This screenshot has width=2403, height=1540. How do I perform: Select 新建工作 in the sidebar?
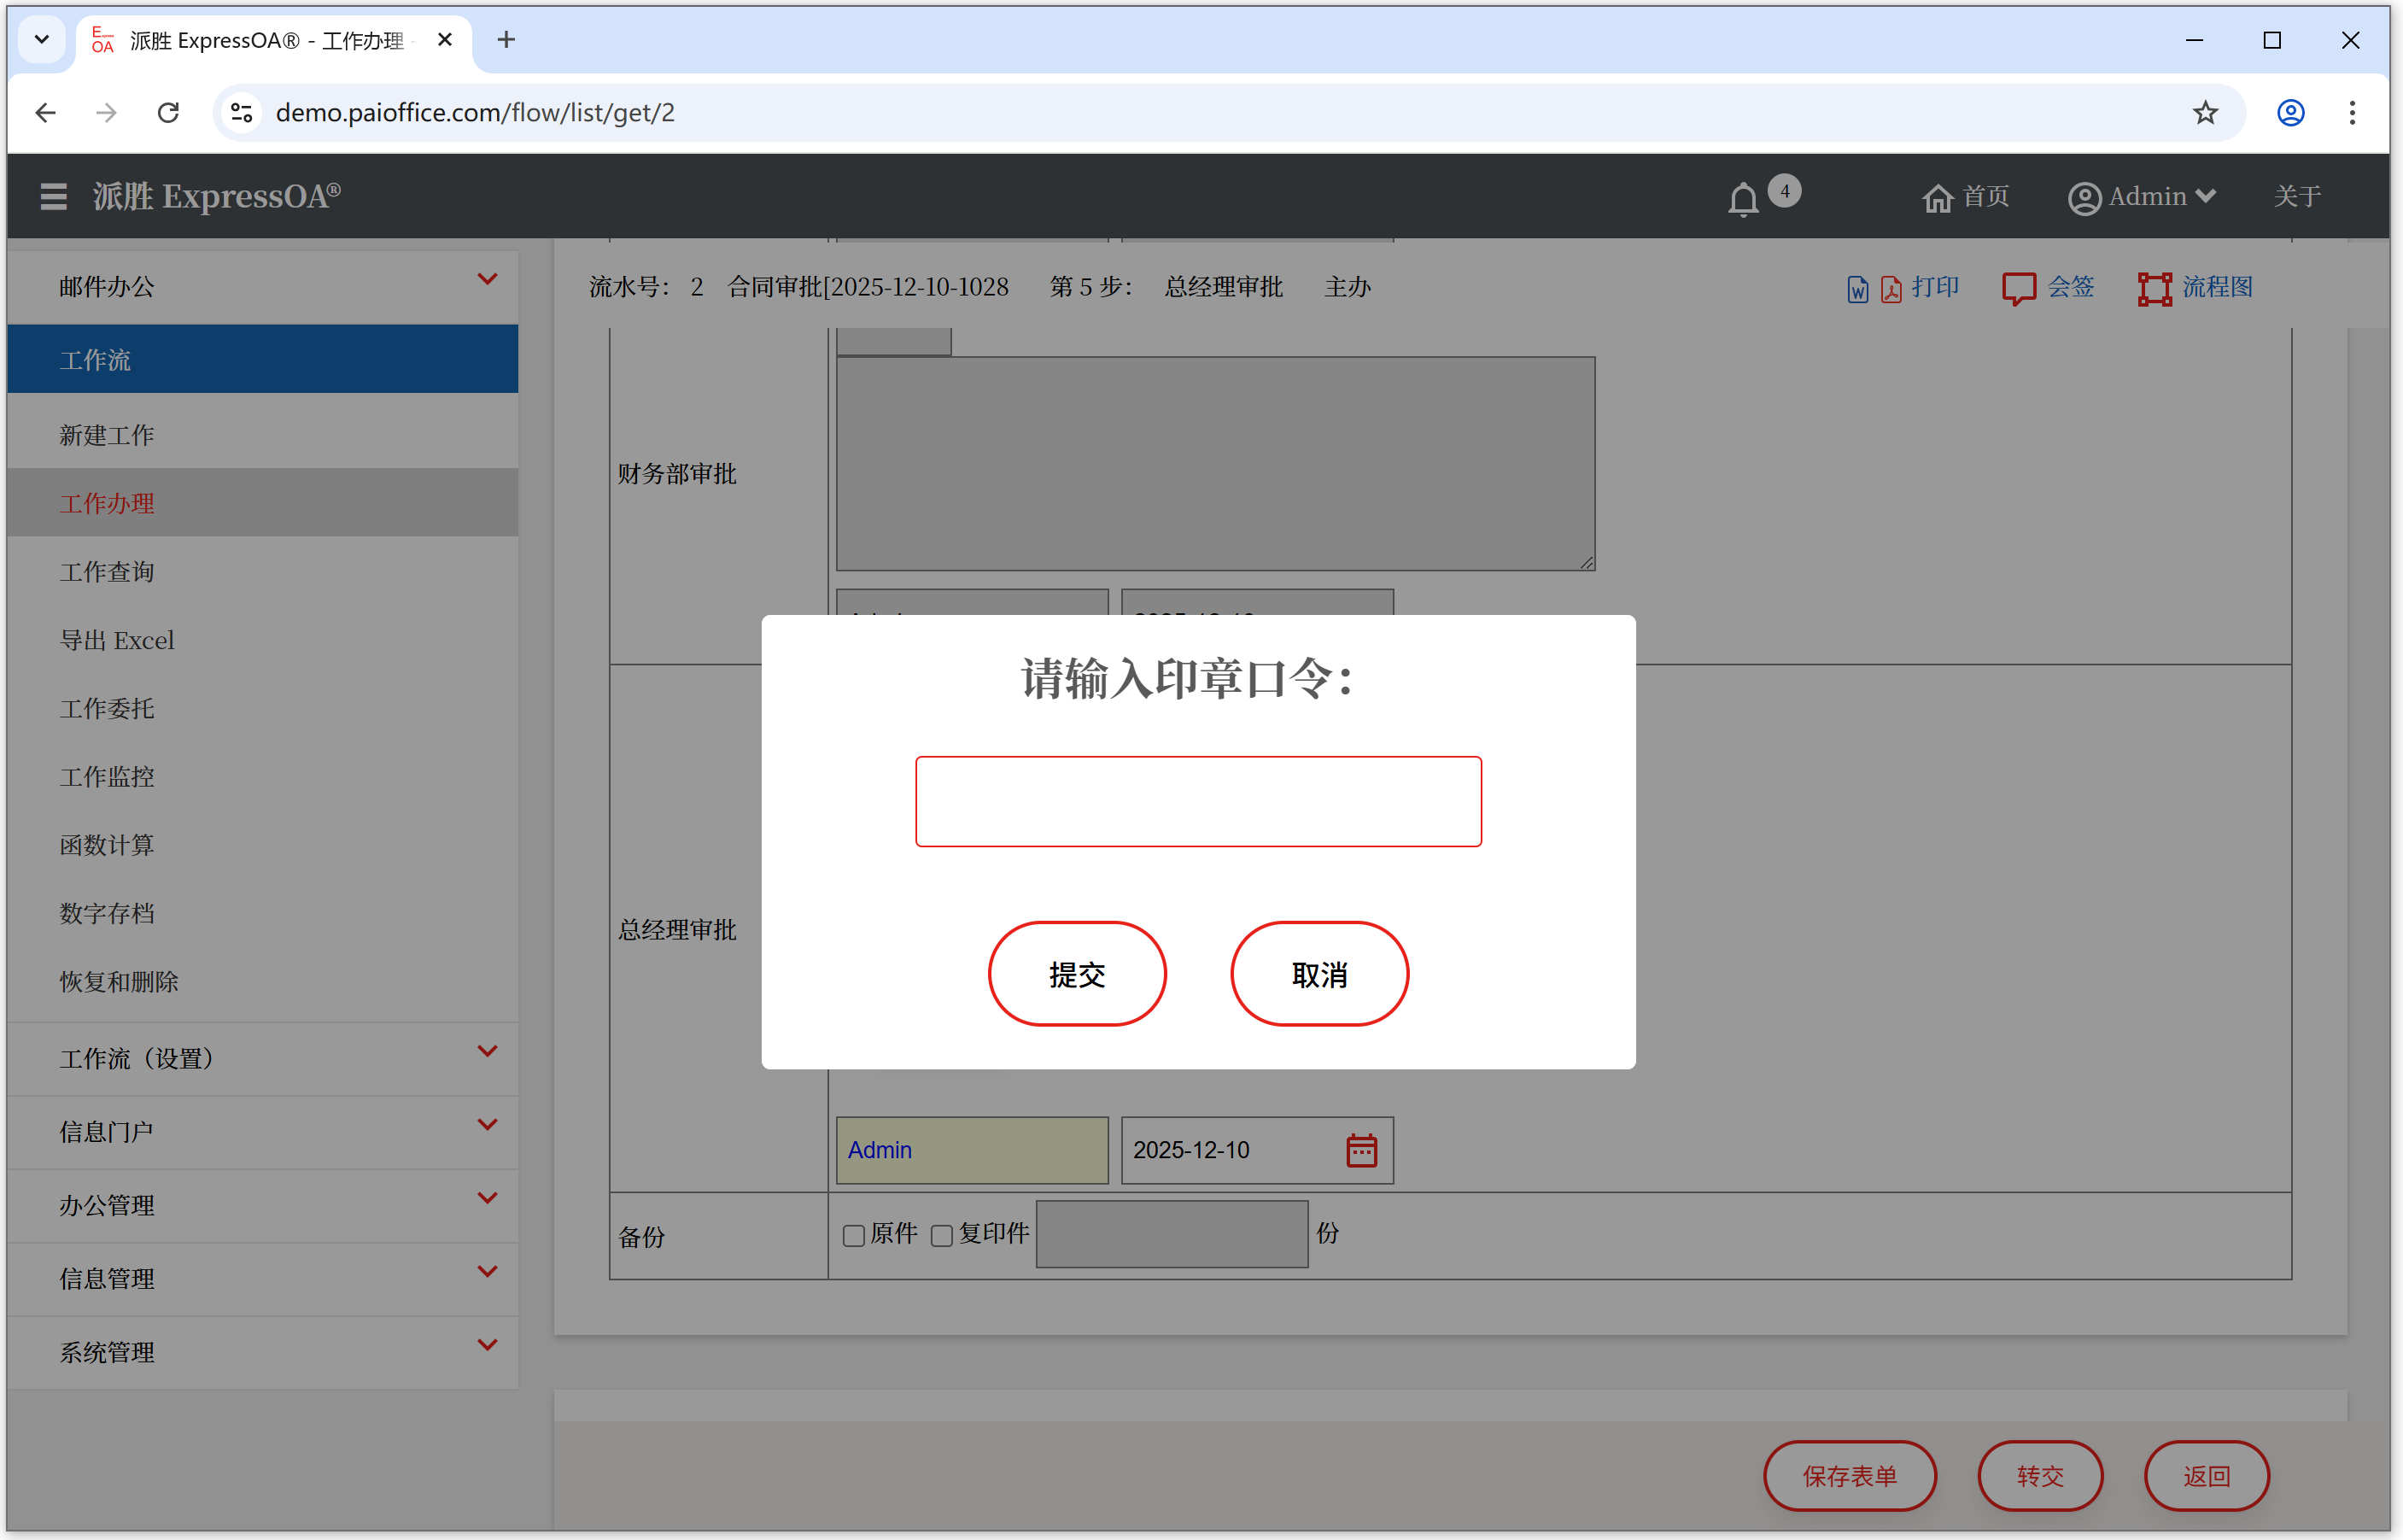click(x=107, y=435)
